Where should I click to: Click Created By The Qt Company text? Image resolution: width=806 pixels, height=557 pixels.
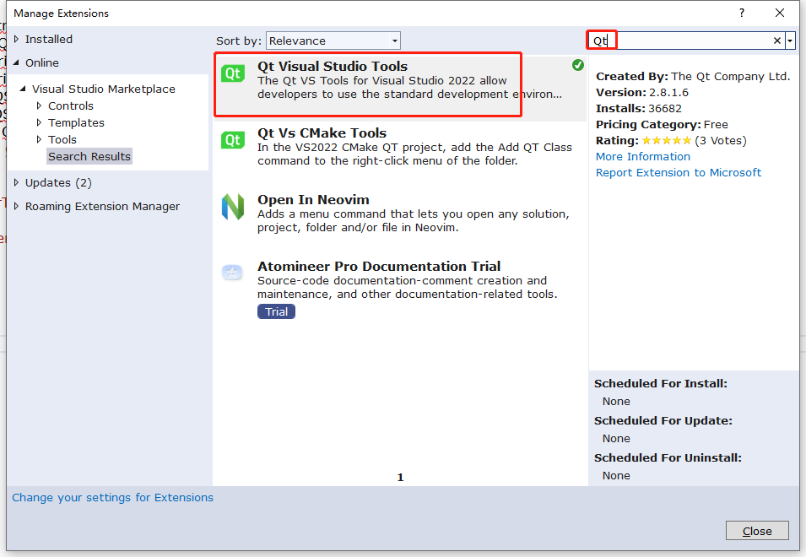693,77
